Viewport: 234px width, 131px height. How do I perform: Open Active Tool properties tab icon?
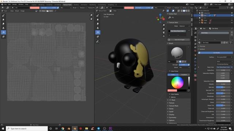click(x=195, y=33)
